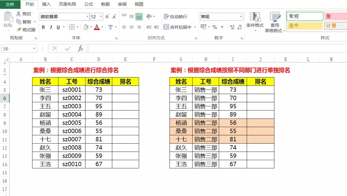Click Merge and Center (合并后居中)
The image size is (347, 196).
pyautogui.click(x=177, y=27)
